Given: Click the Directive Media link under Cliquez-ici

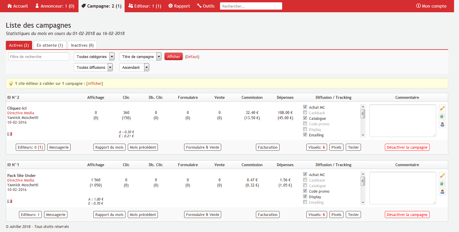Looking at the screenshot, I should click(21, 113).
